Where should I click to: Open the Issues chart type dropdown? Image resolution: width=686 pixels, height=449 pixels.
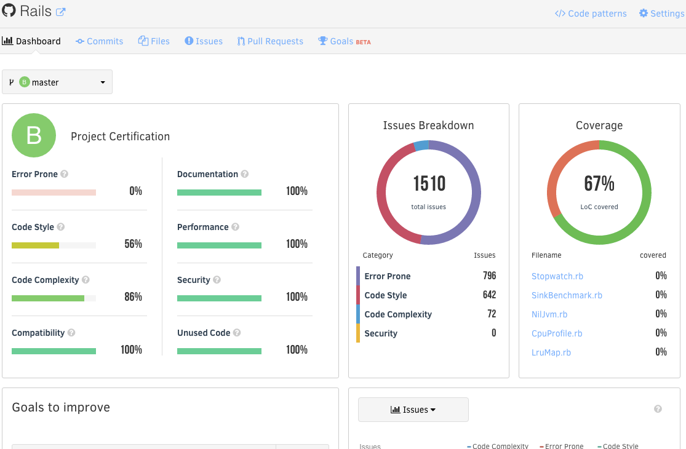413,410
